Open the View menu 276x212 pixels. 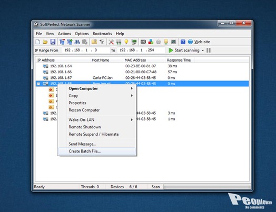(50, 34)
